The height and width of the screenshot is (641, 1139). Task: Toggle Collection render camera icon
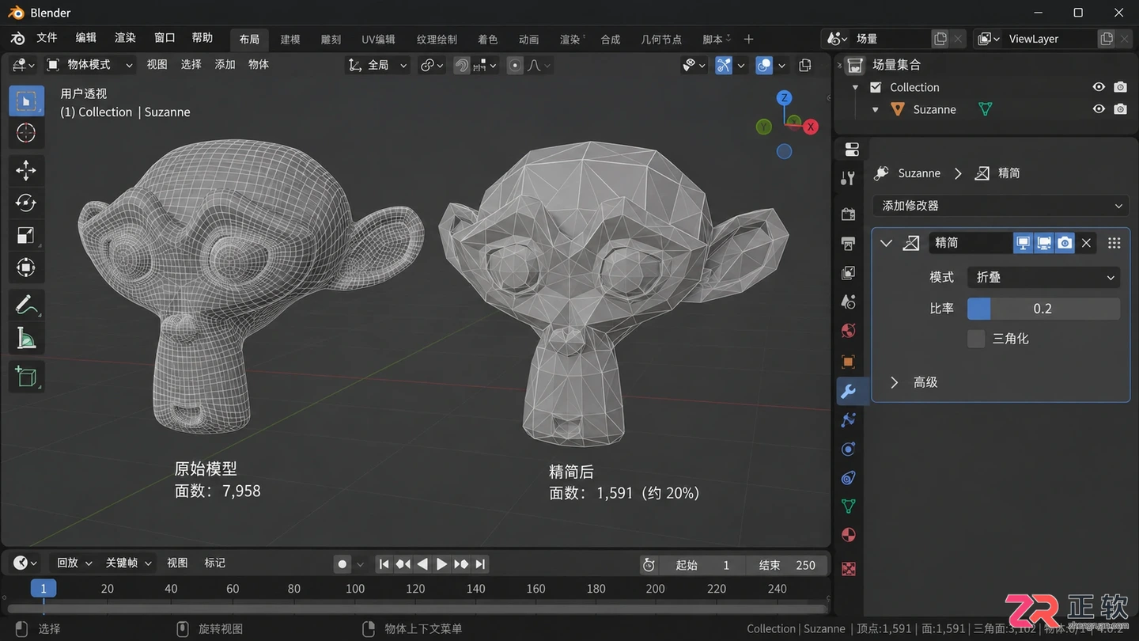coord(1121,87)
